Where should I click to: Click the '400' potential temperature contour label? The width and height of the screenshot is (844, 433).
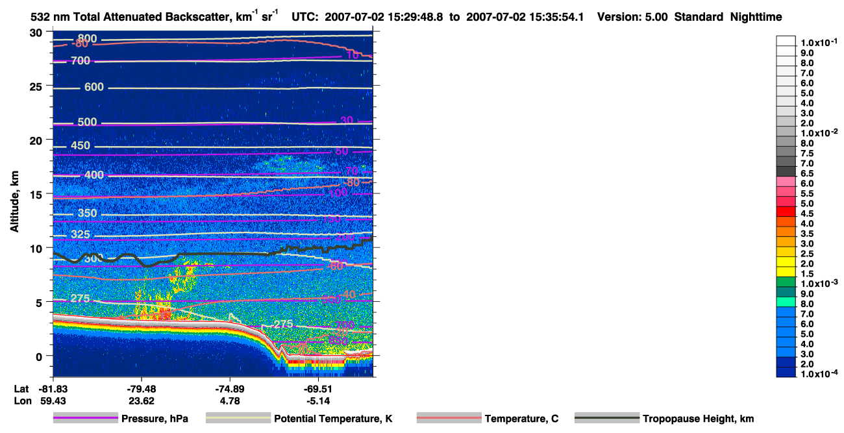coord(94,175)
